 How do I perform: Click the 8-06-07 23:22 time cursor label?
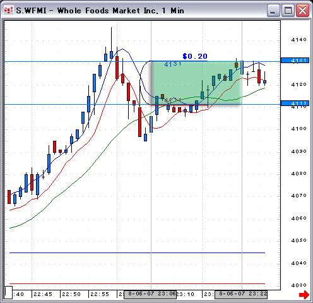(x=241, y=295)
